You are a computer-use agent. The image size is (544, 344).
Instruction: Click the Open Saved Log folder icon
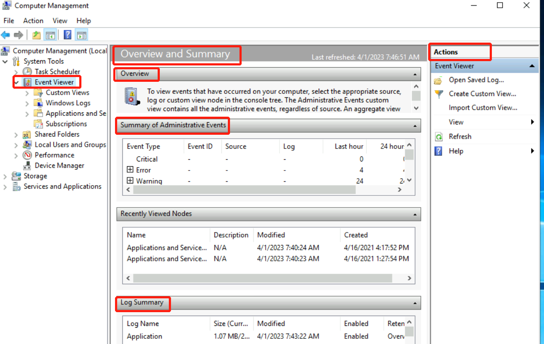pyautogui.click(x=438, y=80)
